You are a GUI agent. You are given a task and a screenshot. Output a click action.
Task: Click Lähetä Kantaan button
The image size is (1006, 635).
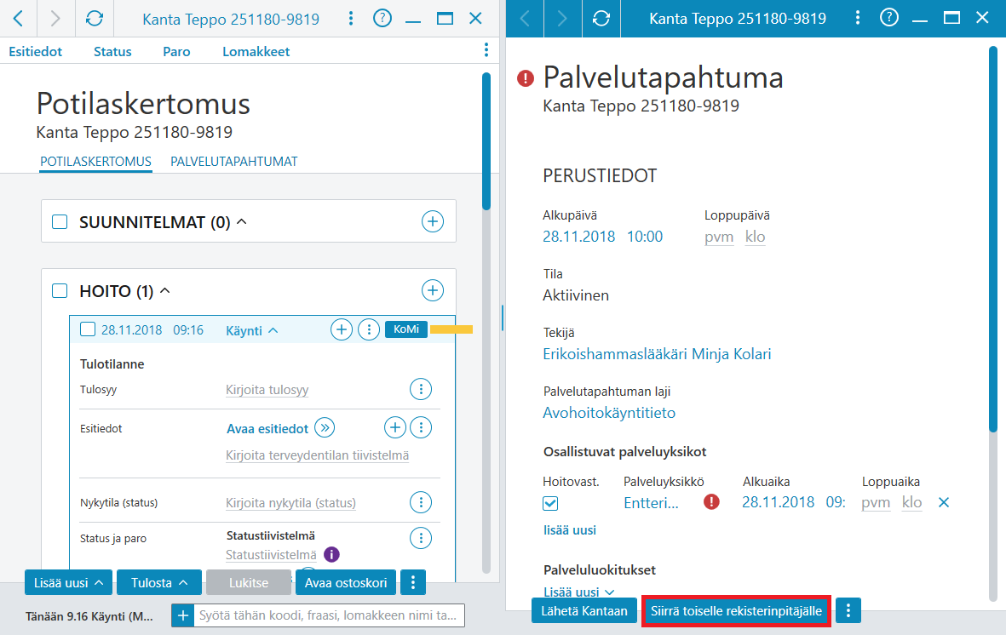click(583, 610)
